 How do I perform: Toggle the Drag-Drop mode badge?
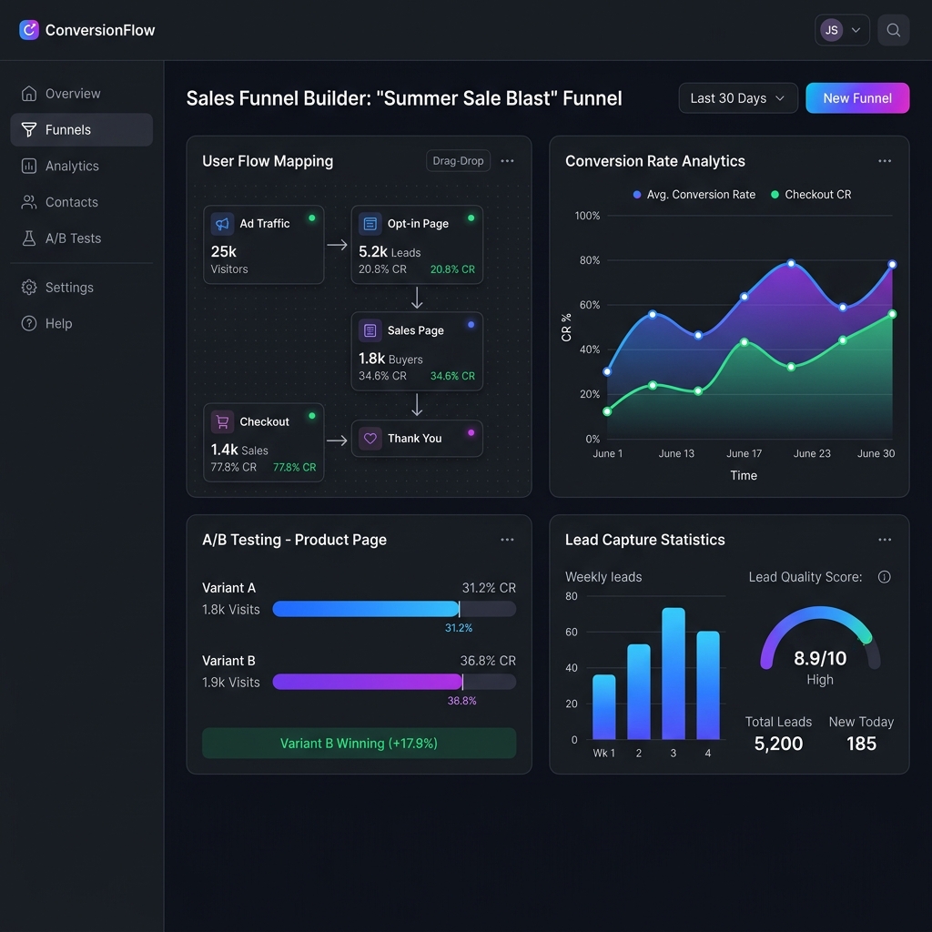458,160
